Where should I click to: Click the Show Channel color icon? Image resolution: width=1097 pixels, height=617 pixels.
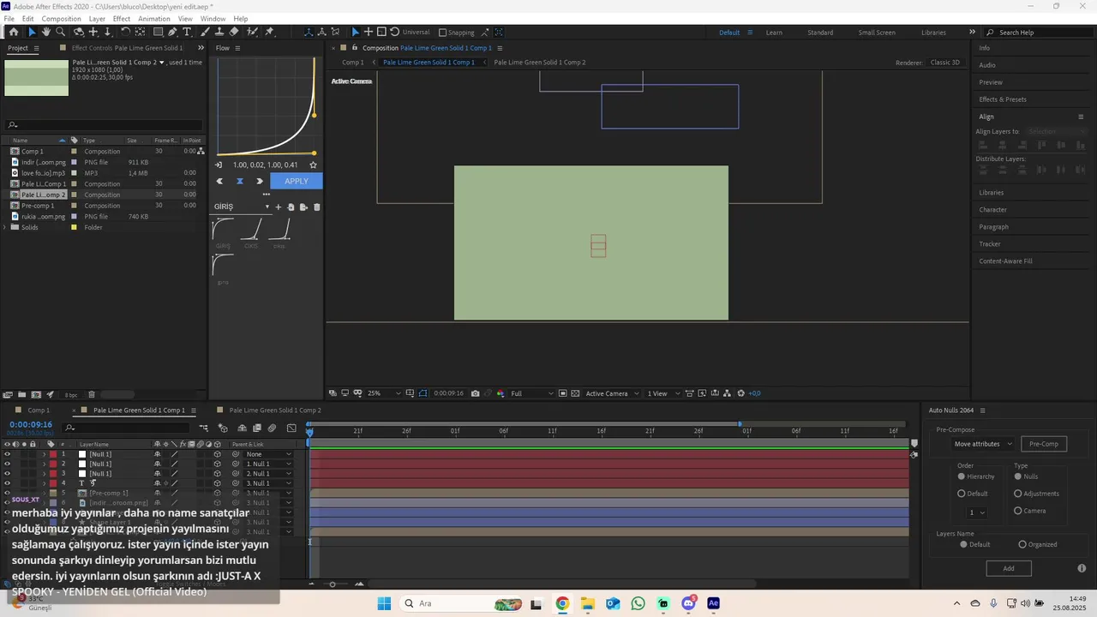tap(501, 393)
